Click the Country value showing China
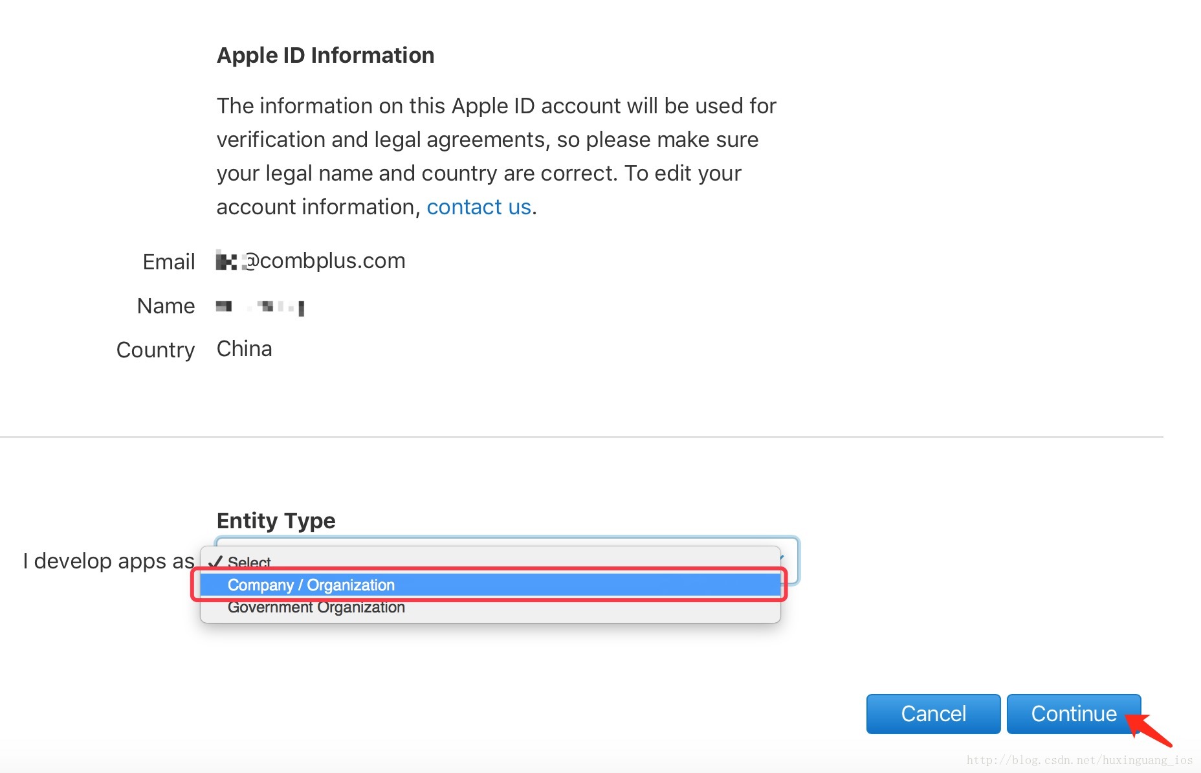 point(245,349)
